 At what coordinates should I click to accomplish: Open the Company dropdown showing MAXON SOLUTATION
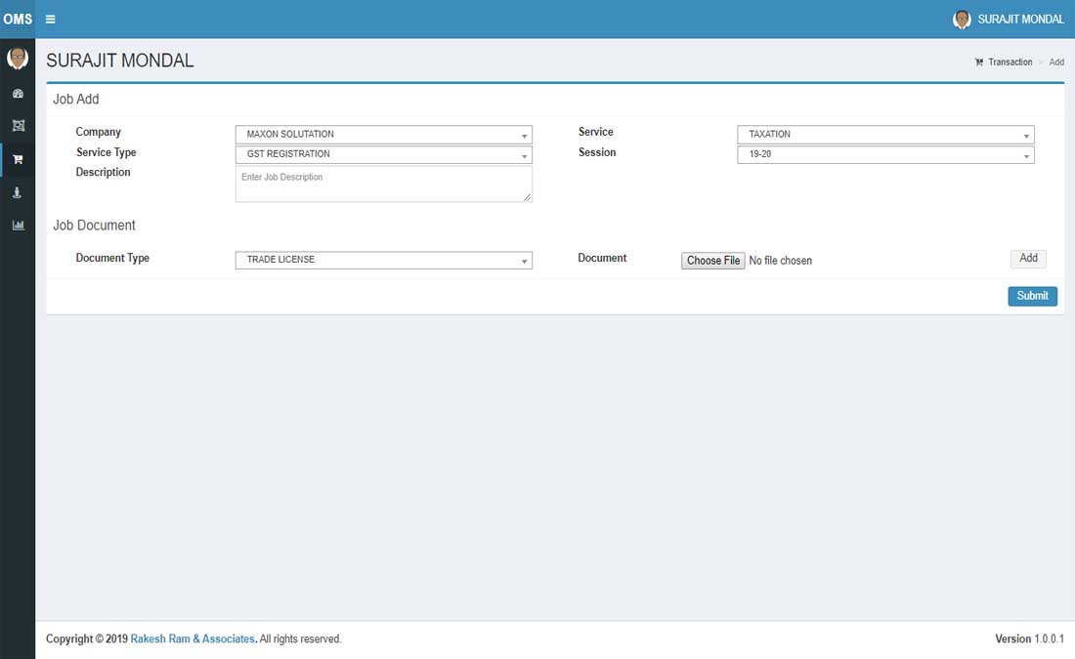click(x=383, y=135)
